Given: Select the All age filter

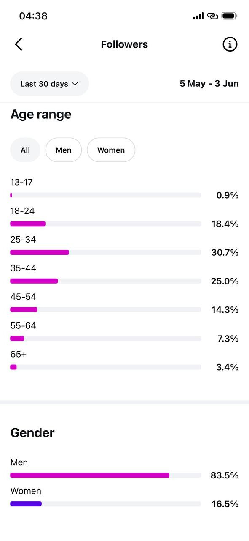Looking at the screenshot, I should coord(25,150).
